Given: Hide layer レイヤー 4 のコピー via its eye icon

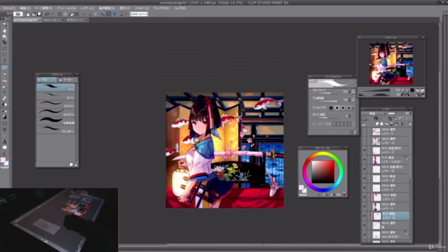Looking at the screenshot, I should pyautogui.click(x=364, y=160).
